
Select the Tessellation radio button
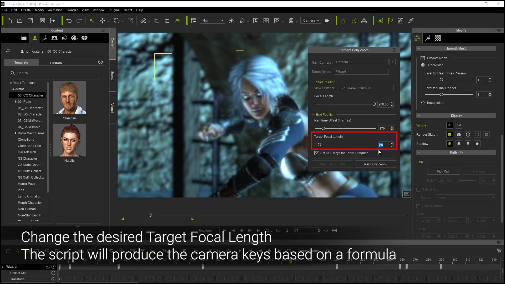(x=423, y=103)
